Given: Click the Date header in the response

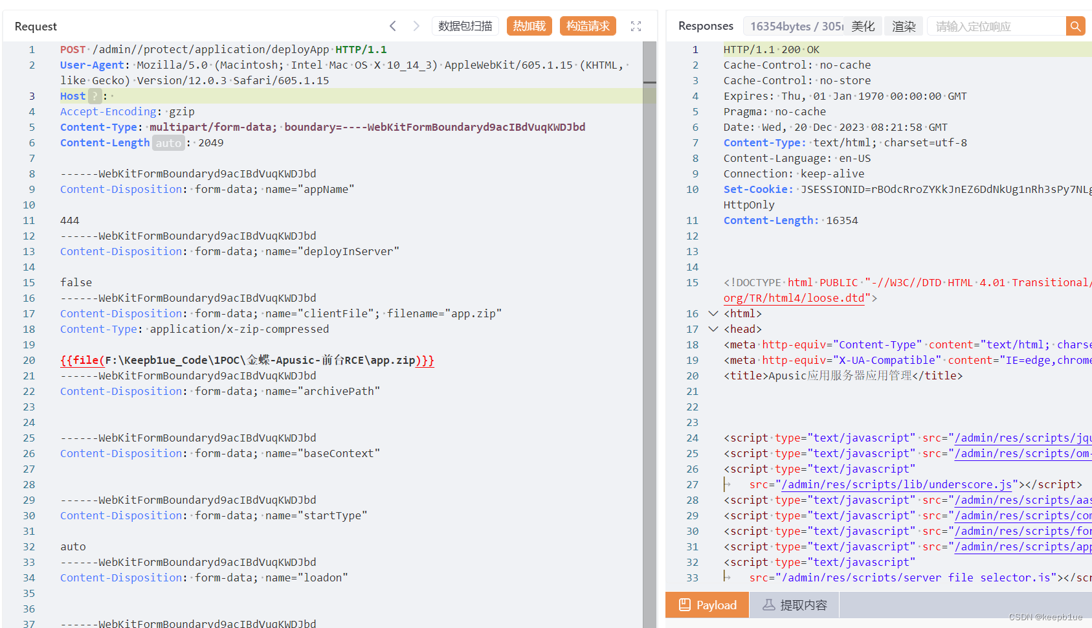Looking at the screenshot, I should point(836,127).
